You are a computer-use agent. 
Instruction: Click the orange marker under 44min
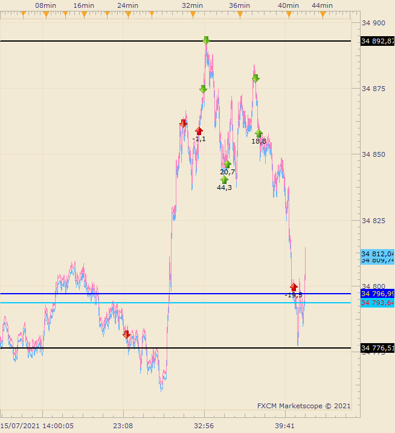point(323,14)
